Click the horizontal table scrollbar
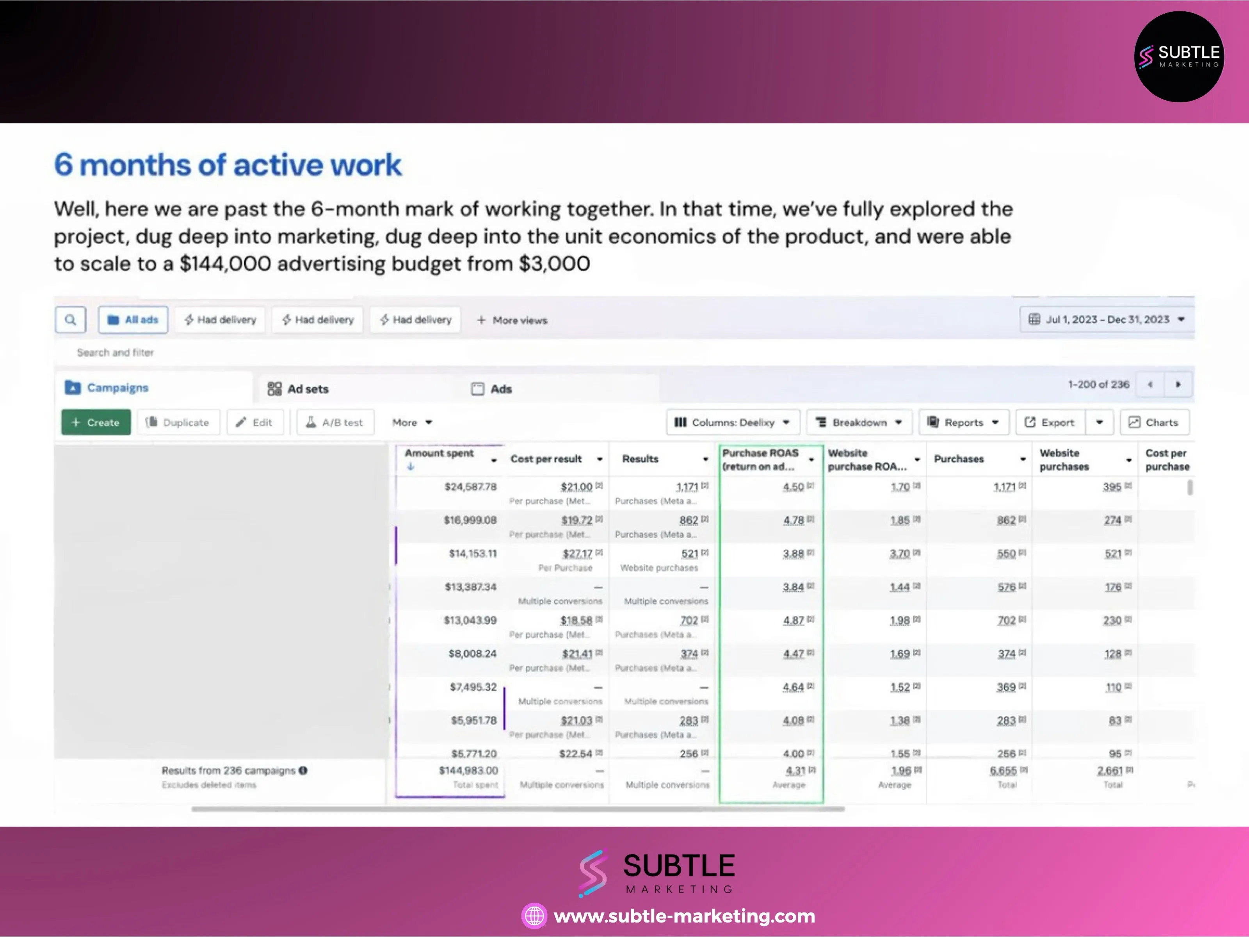The width and height of the screenshot is (1249, 937). [x=518, y=809]
